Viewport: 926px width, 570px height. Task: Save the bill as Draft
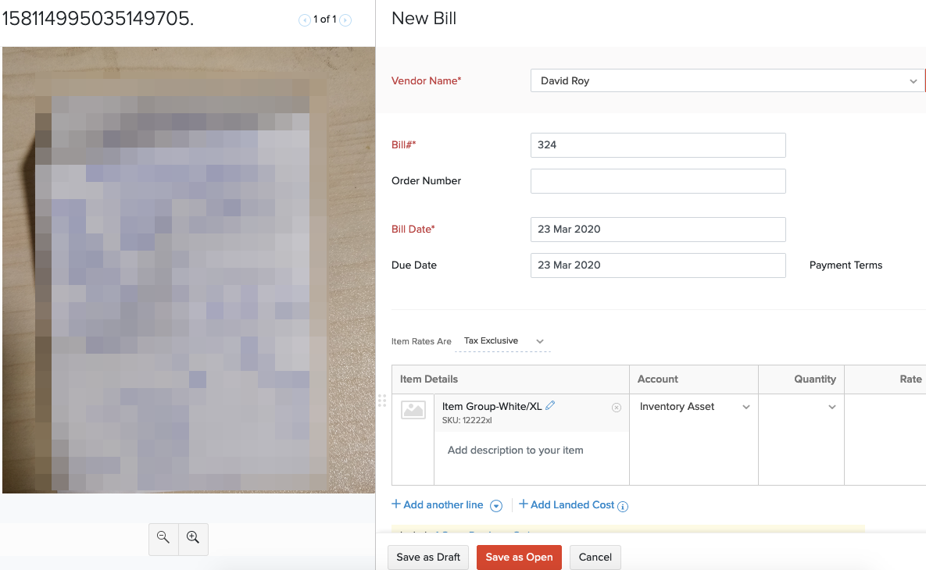[x=428, y=557]
